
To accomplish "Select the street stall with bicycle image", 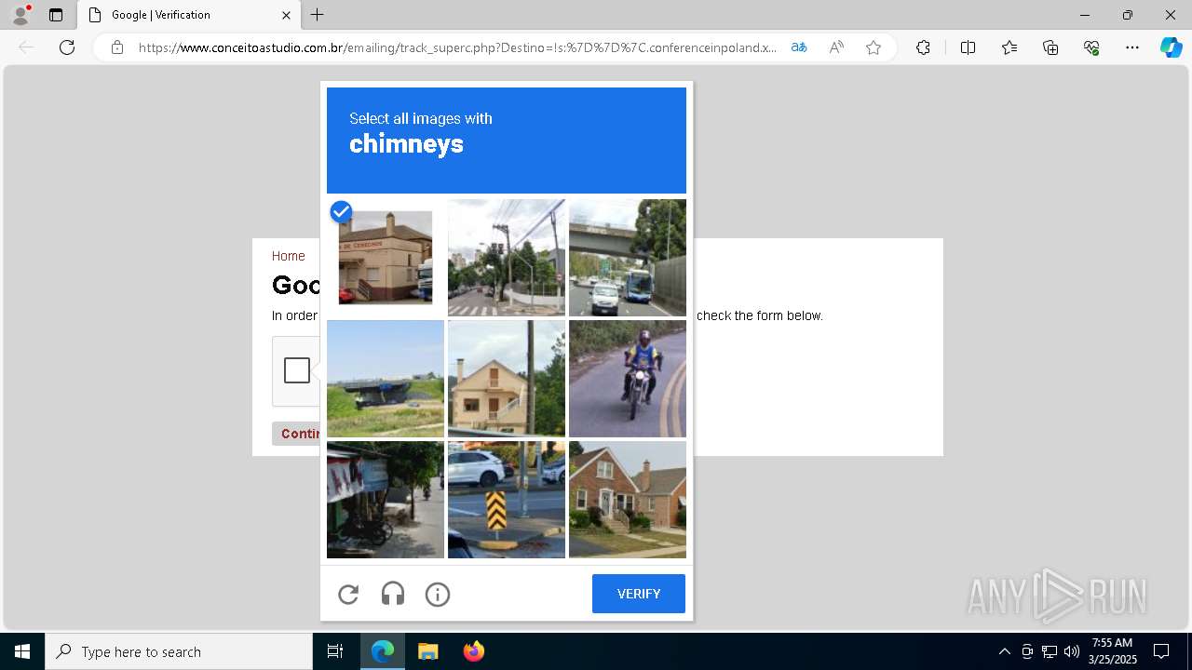I will pyautogui.click(x=386, y=500).
